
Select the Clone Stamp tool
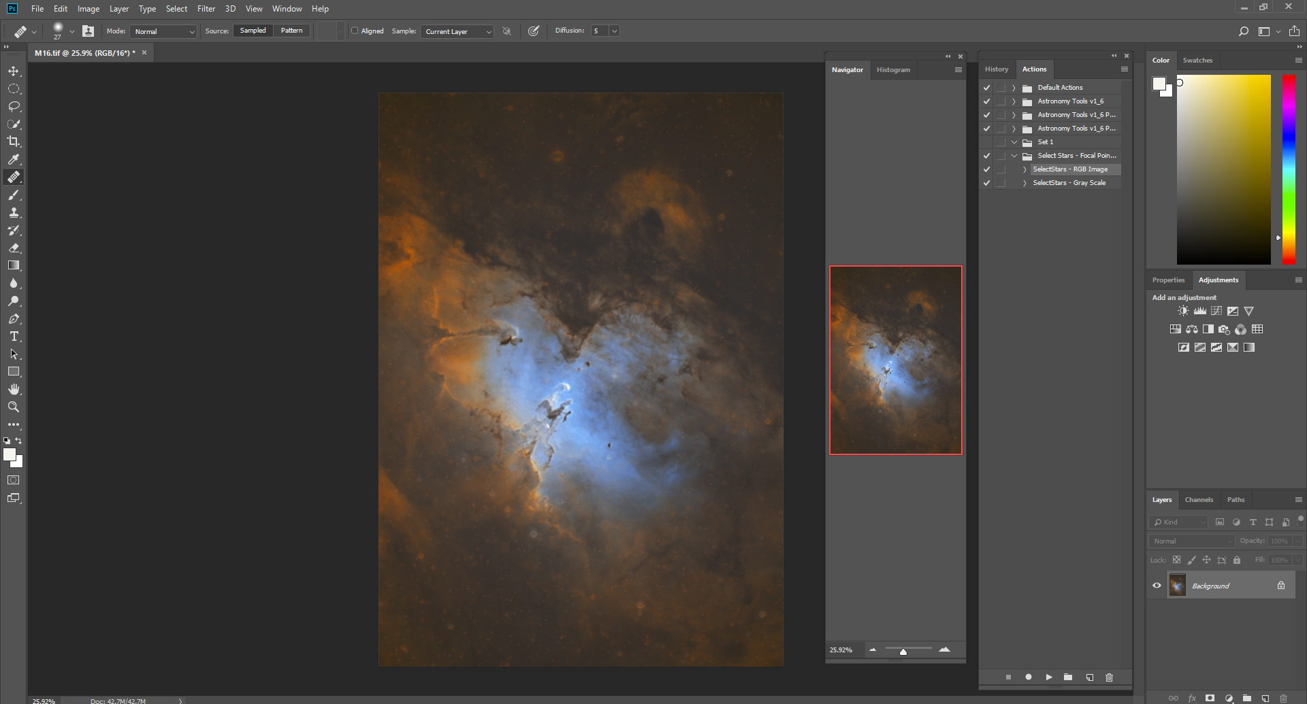tap(14, 213)
